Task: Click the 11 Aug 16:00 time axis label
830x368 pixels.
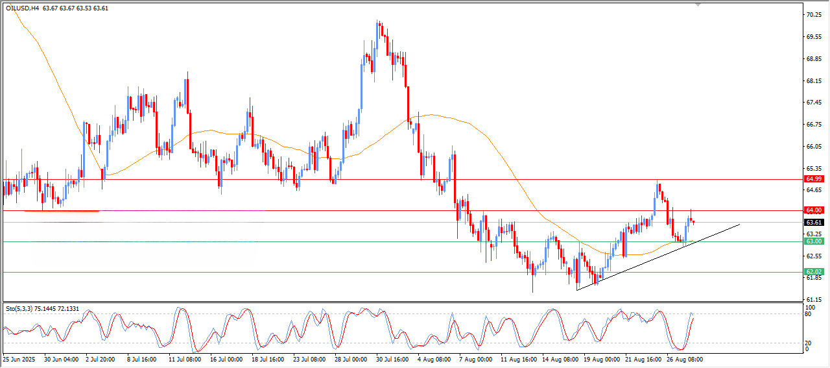Action: pos(519,359)
